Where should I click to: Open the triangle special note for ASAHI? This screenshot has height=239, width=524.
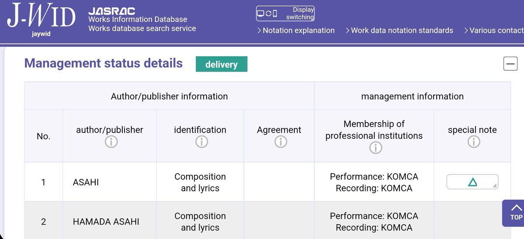click(x=472, y=182)
